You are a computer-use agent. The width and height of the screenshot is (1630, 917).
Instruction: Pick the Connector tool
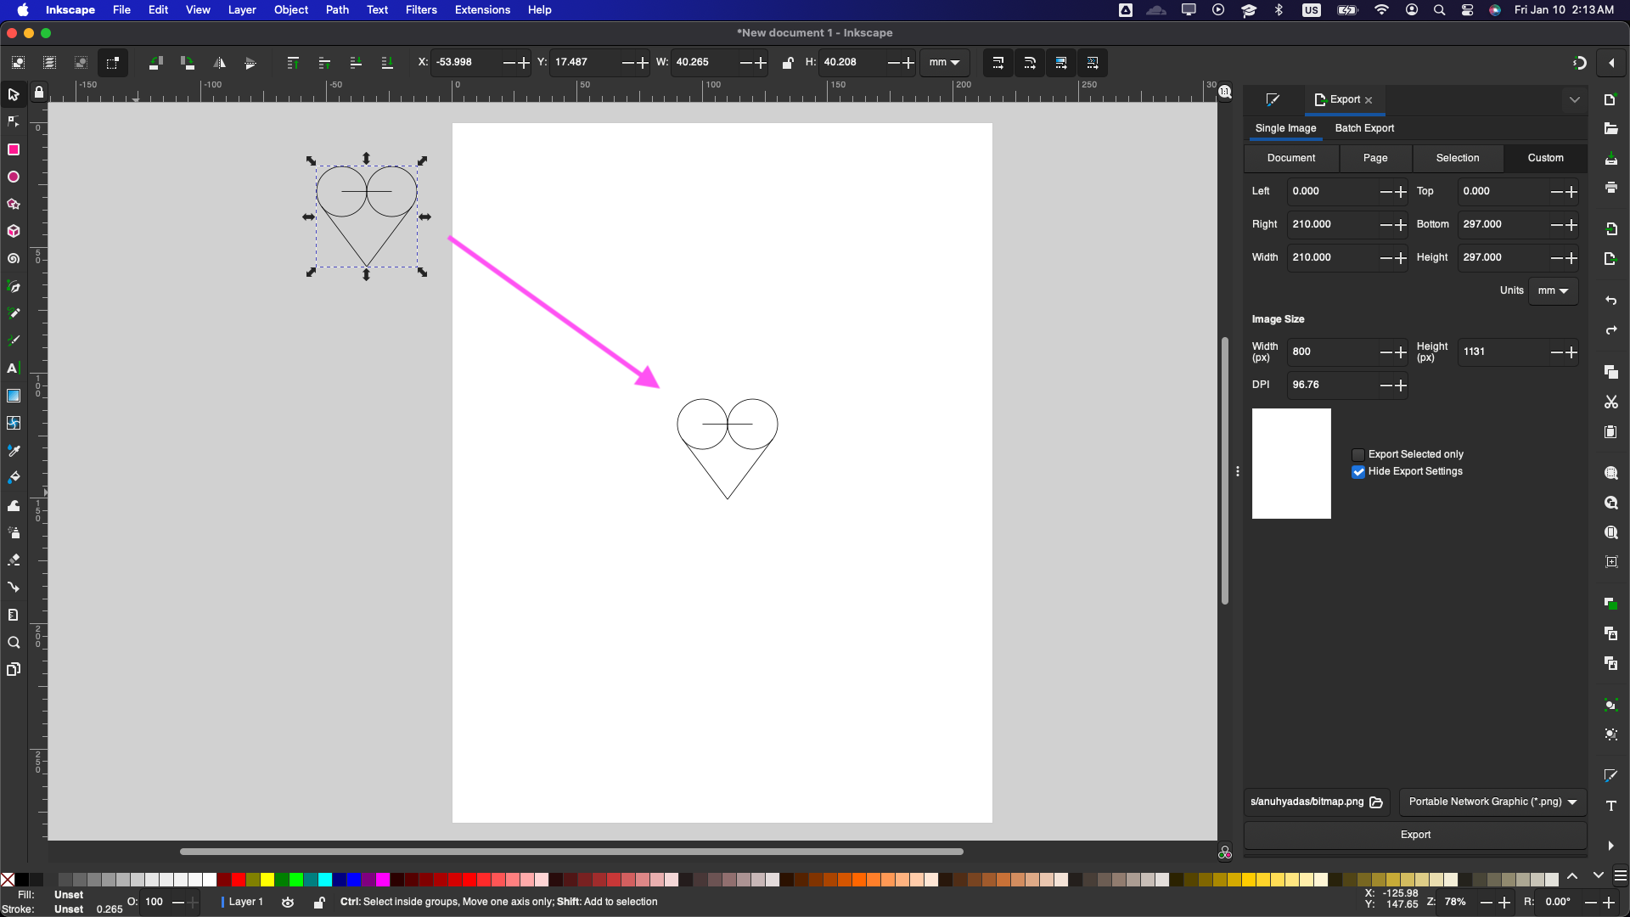[x=14, y=587]
